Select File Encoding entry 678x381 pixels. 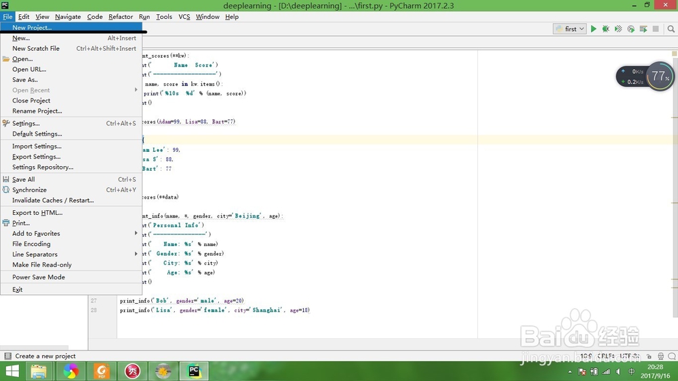coord(71,244)
